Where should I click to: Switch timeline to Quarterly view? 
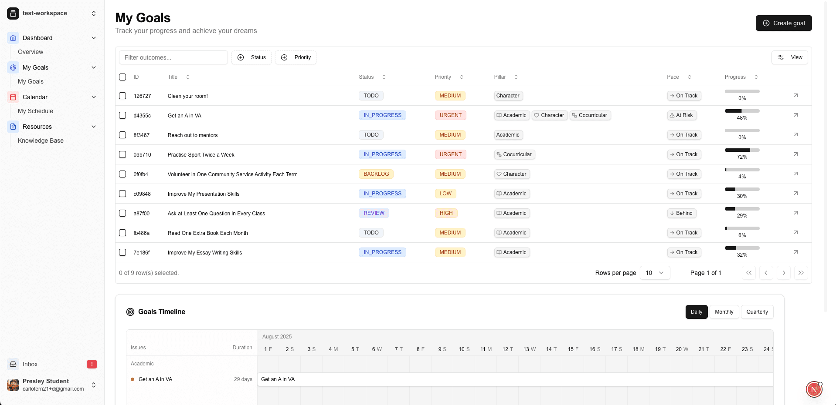pos(757,312)
